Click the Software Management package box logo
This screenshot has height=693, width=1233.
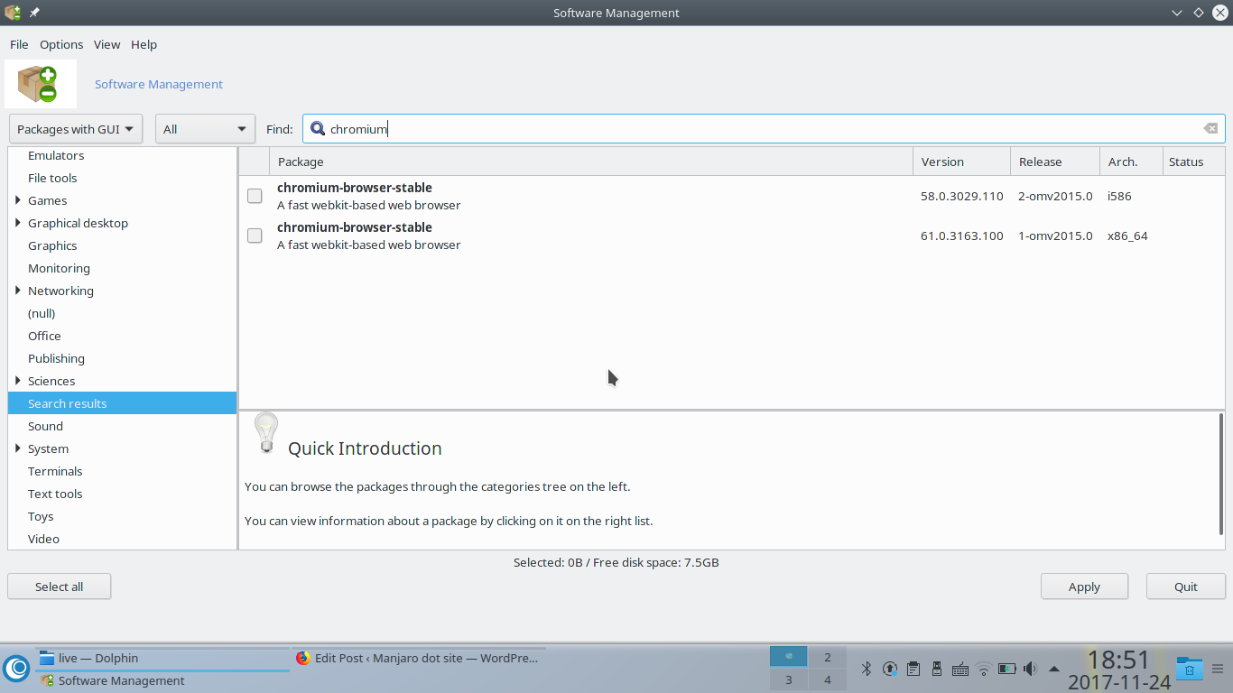click(x=40, y=84)
